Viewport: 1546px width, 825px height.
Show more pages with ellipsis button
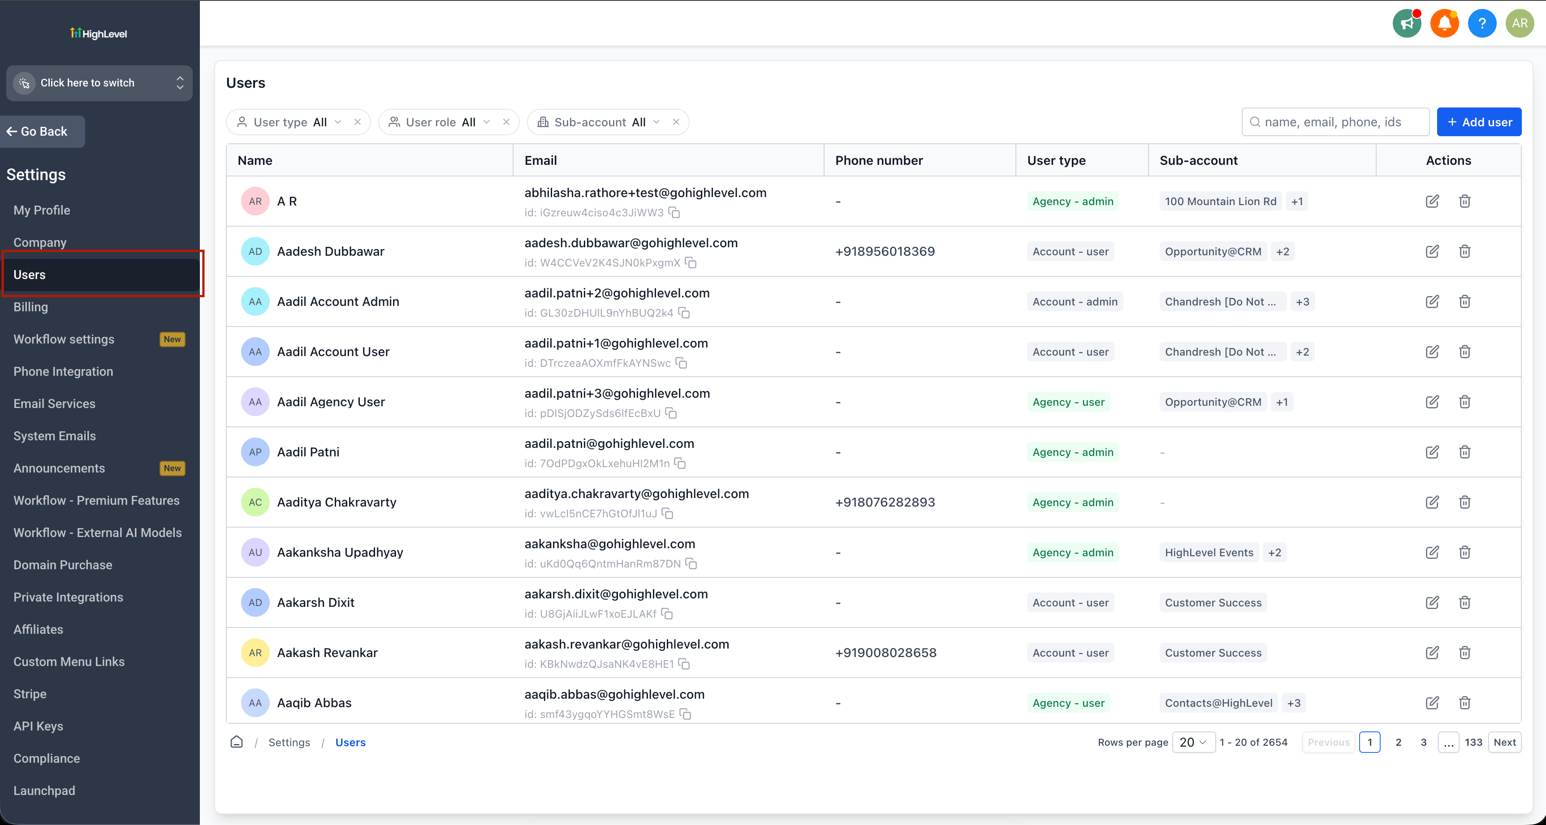click(x=1448, y=742)
